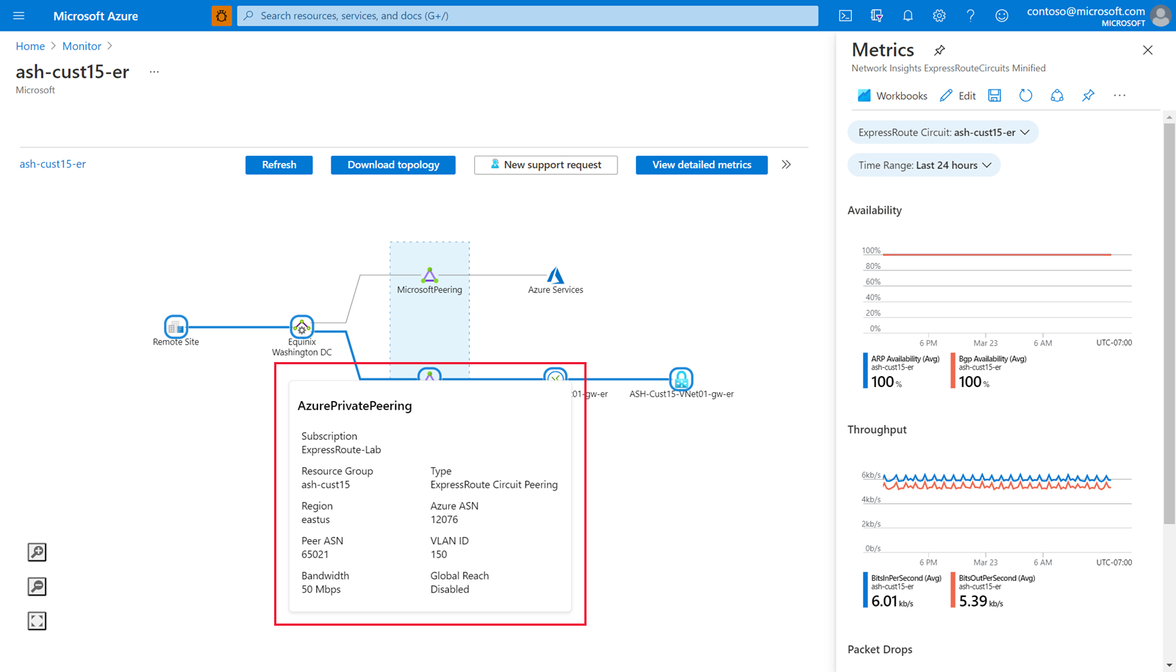
Task: Click the zoom out topology icon
Action: pos(37,587)
